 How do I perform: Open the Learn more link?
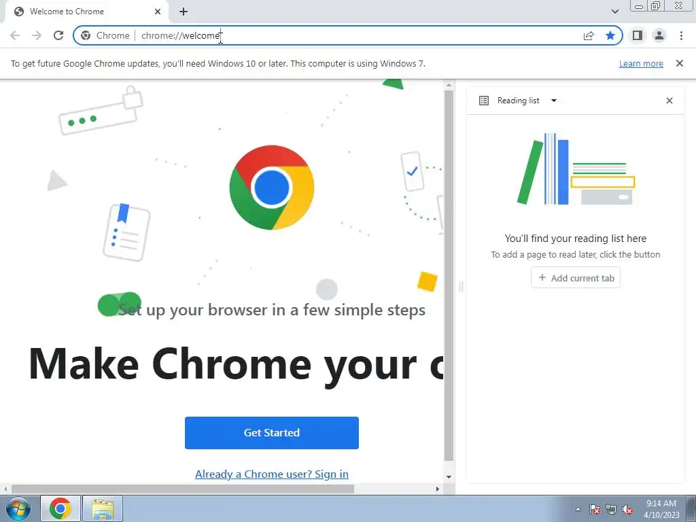[641, 63]
